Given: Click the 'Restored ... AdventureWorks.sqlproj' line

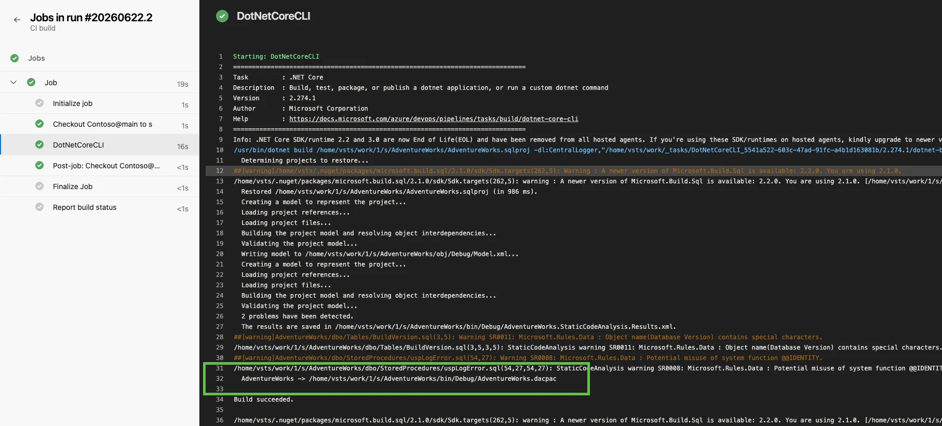Looking at the screenshot, I should [x=389, y=192].
